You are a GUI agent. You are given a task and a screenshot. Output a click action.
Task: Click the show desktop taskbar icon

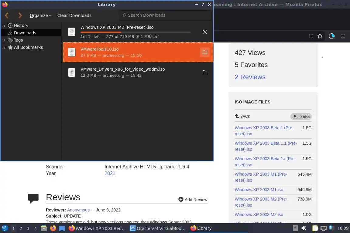(62, 228)
